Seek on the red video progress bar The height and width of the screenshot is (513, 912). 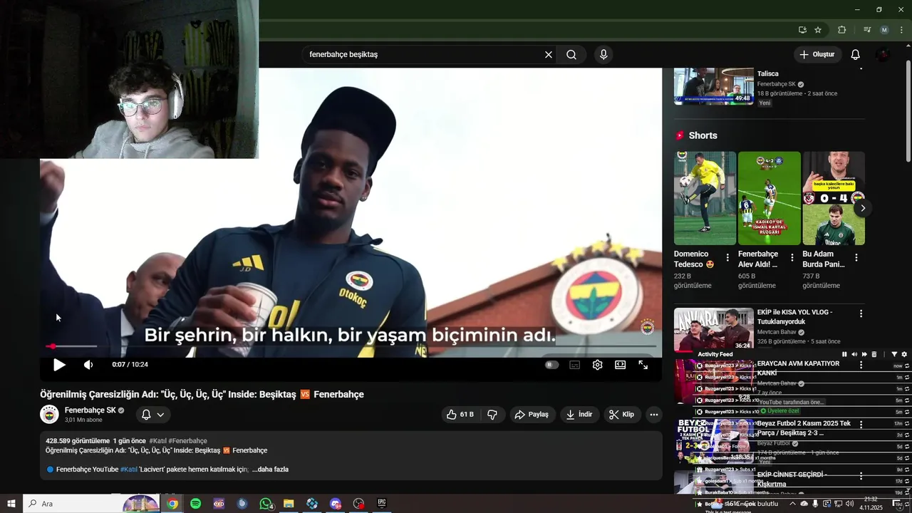pyautogui.click(x=351, y=346)
